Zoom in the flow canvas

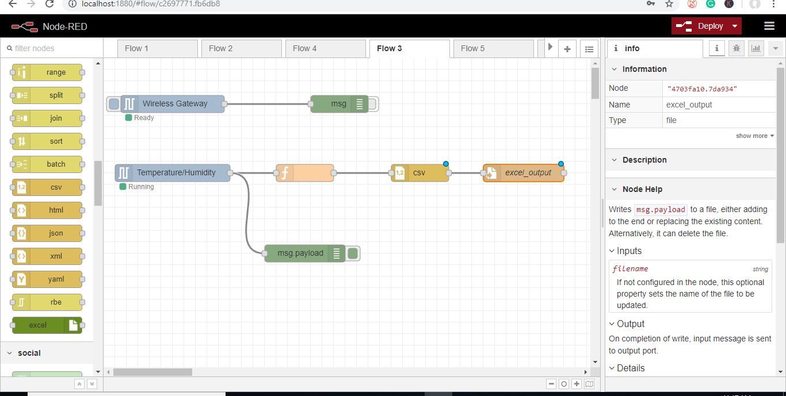(x=577, y=384)
